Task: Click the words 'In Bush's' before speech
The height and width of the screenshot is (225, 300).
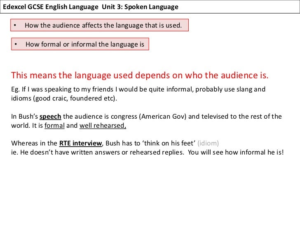Action: tap(24, 117)
